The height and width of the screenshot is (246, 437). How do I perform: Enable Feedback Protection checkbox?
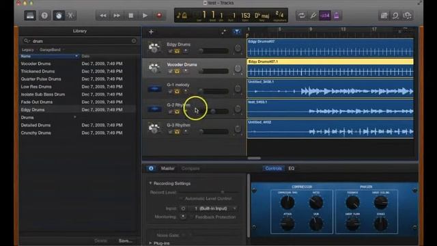pyautogui.click(x=192, y=217)
